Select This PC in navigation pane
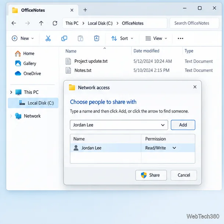This screenshot has height=224, width=224. pyautogui.click(x=27, y=92)
